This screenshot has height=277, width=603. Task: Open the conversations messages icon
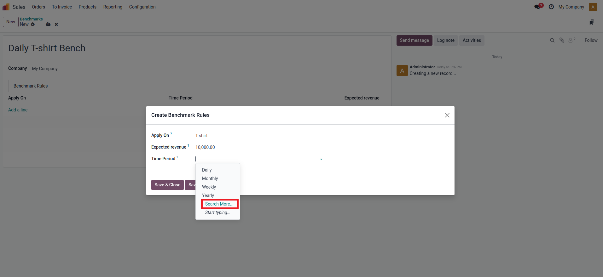[538, 7]
